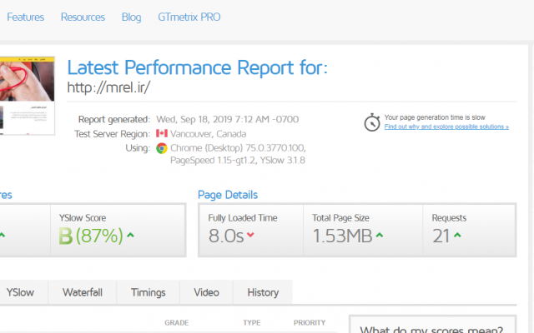The width and height of the screenshot is (534, 333).
Task: Click the http://mrel.ir/ URL text
Action: (x=108, y=87)
